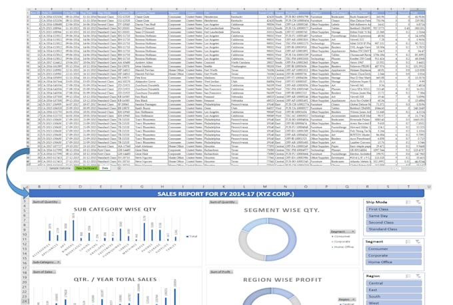The height and width of the screenshot is (305, 453).
Task: Click the horizontal scrollbar of Data sheet
Action: point(410,168)
